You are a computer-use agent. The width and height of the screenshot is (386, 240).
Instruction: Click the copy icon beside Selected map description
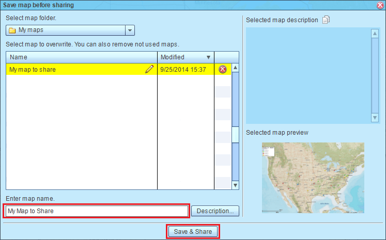click(x=326, y=20)
